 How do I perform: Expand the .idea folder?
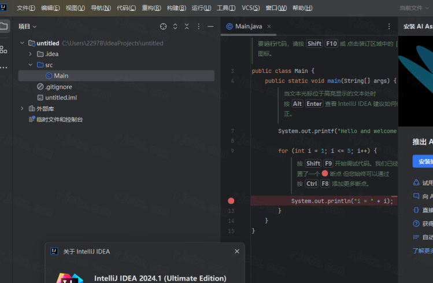(x=31, y=54)
